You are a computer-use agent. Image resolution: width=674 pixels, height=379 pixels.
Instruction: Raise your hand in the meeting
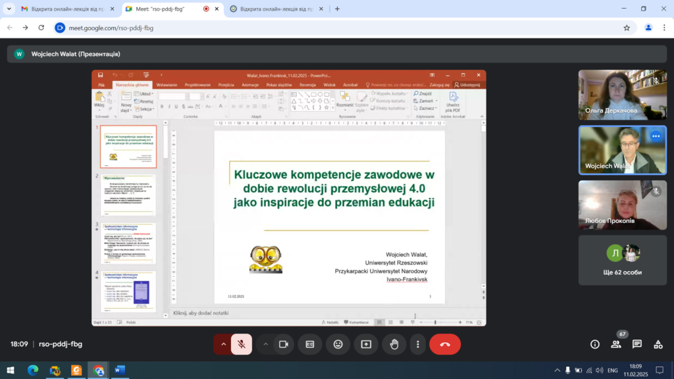pyautogui.click(x=394, y=344)
